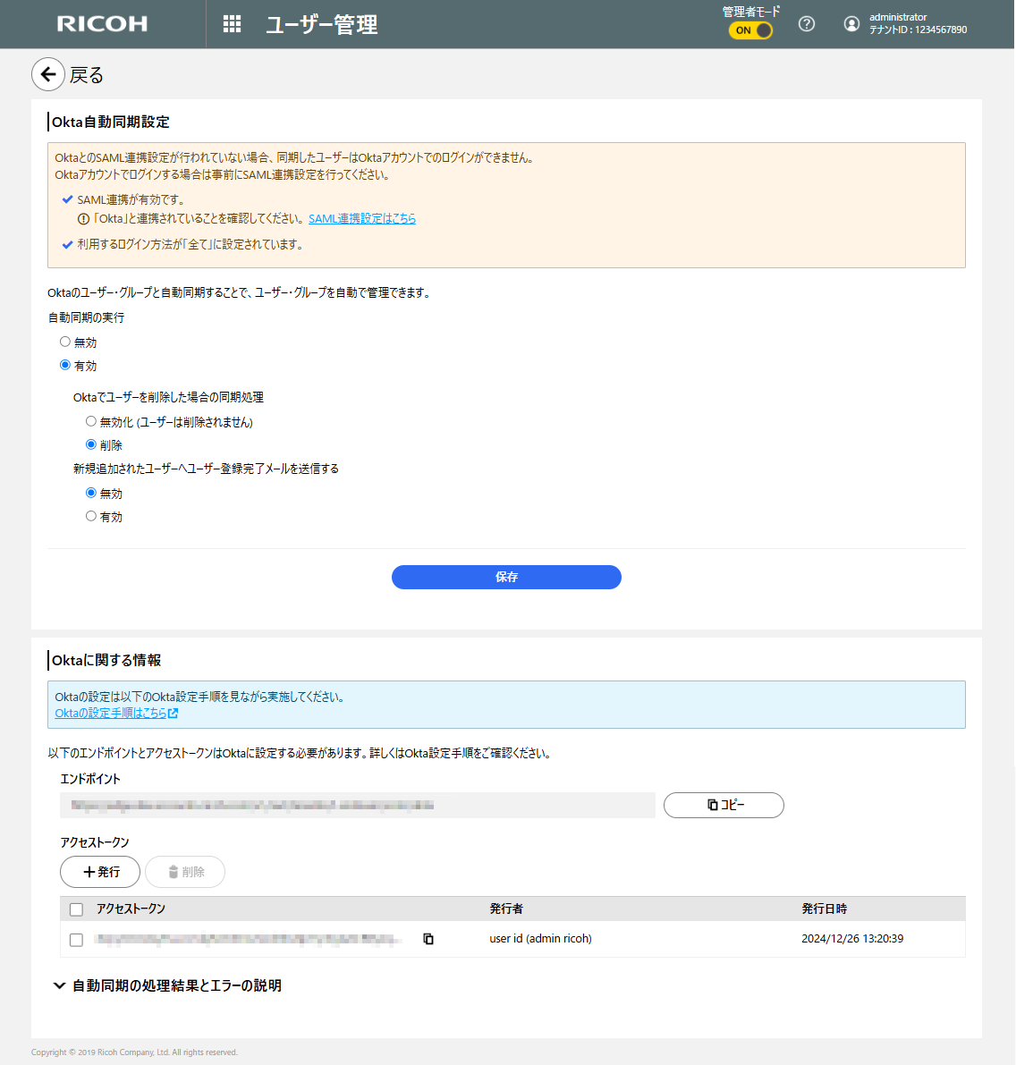
Task: Select 無効 for 自動同期の実行
Action: click(x=65, y=342)
